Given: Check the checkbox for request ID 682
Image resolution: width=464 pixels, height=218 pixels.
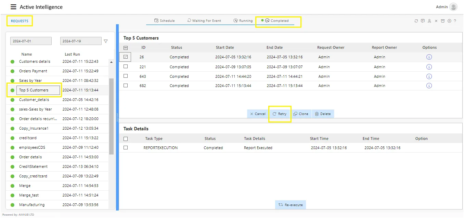Looking at the screenshot, I should pyautogui.click(x=126, y=85).
